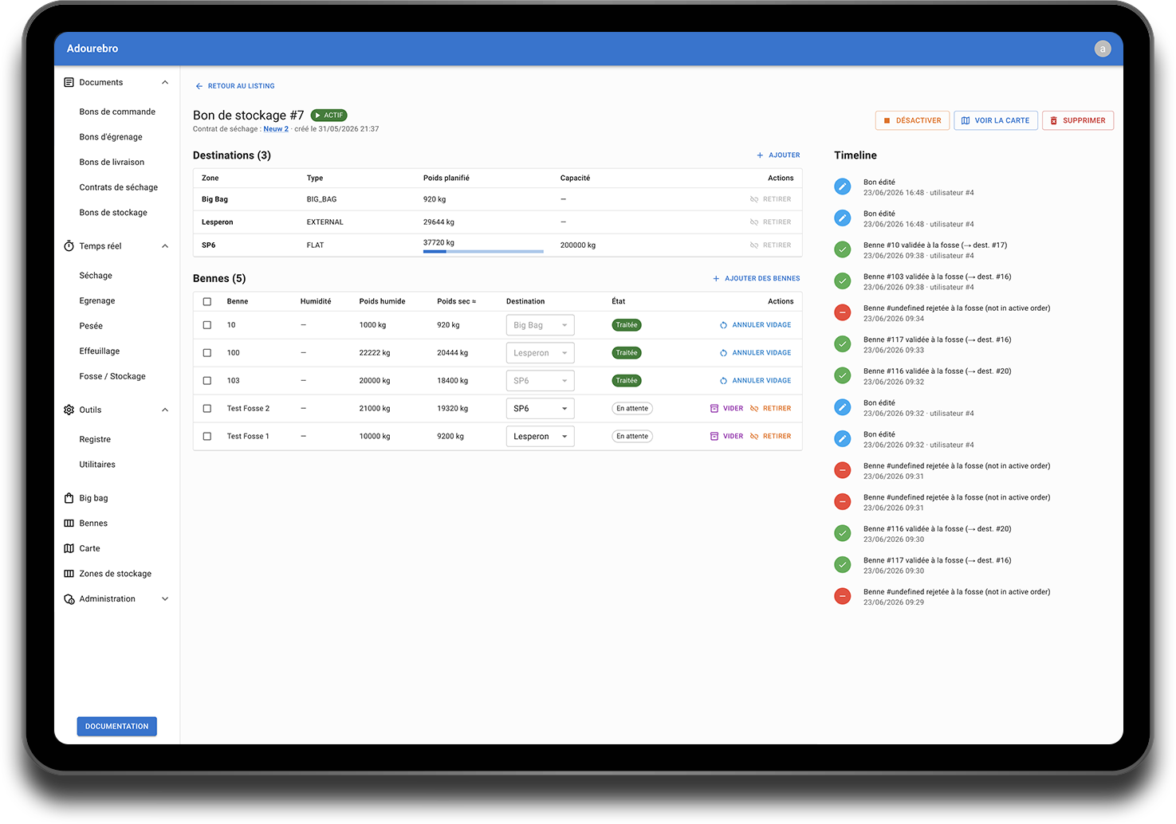Click the Bennes sidebar icon
Screen dimensions: 1176x824
69,524
